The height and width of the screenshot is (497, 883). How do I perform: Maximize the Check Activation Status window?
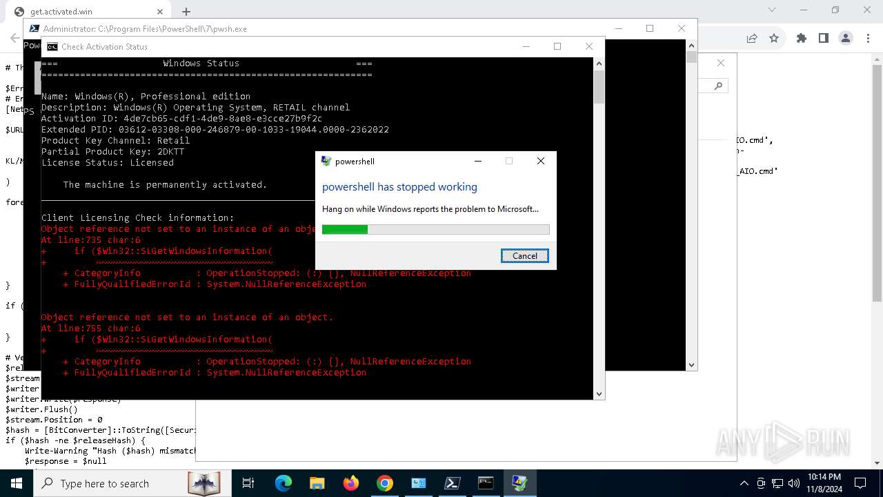557,46
